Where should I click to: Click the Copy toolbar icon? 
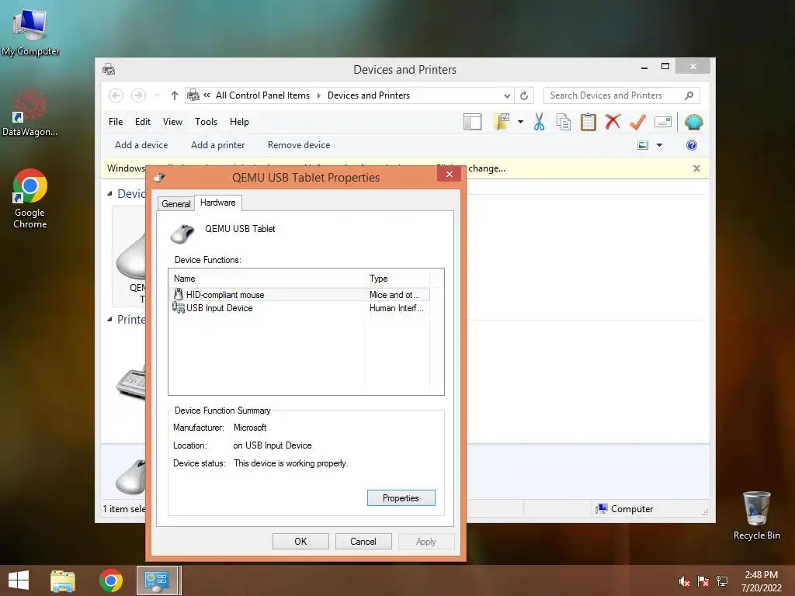point(564,122)
